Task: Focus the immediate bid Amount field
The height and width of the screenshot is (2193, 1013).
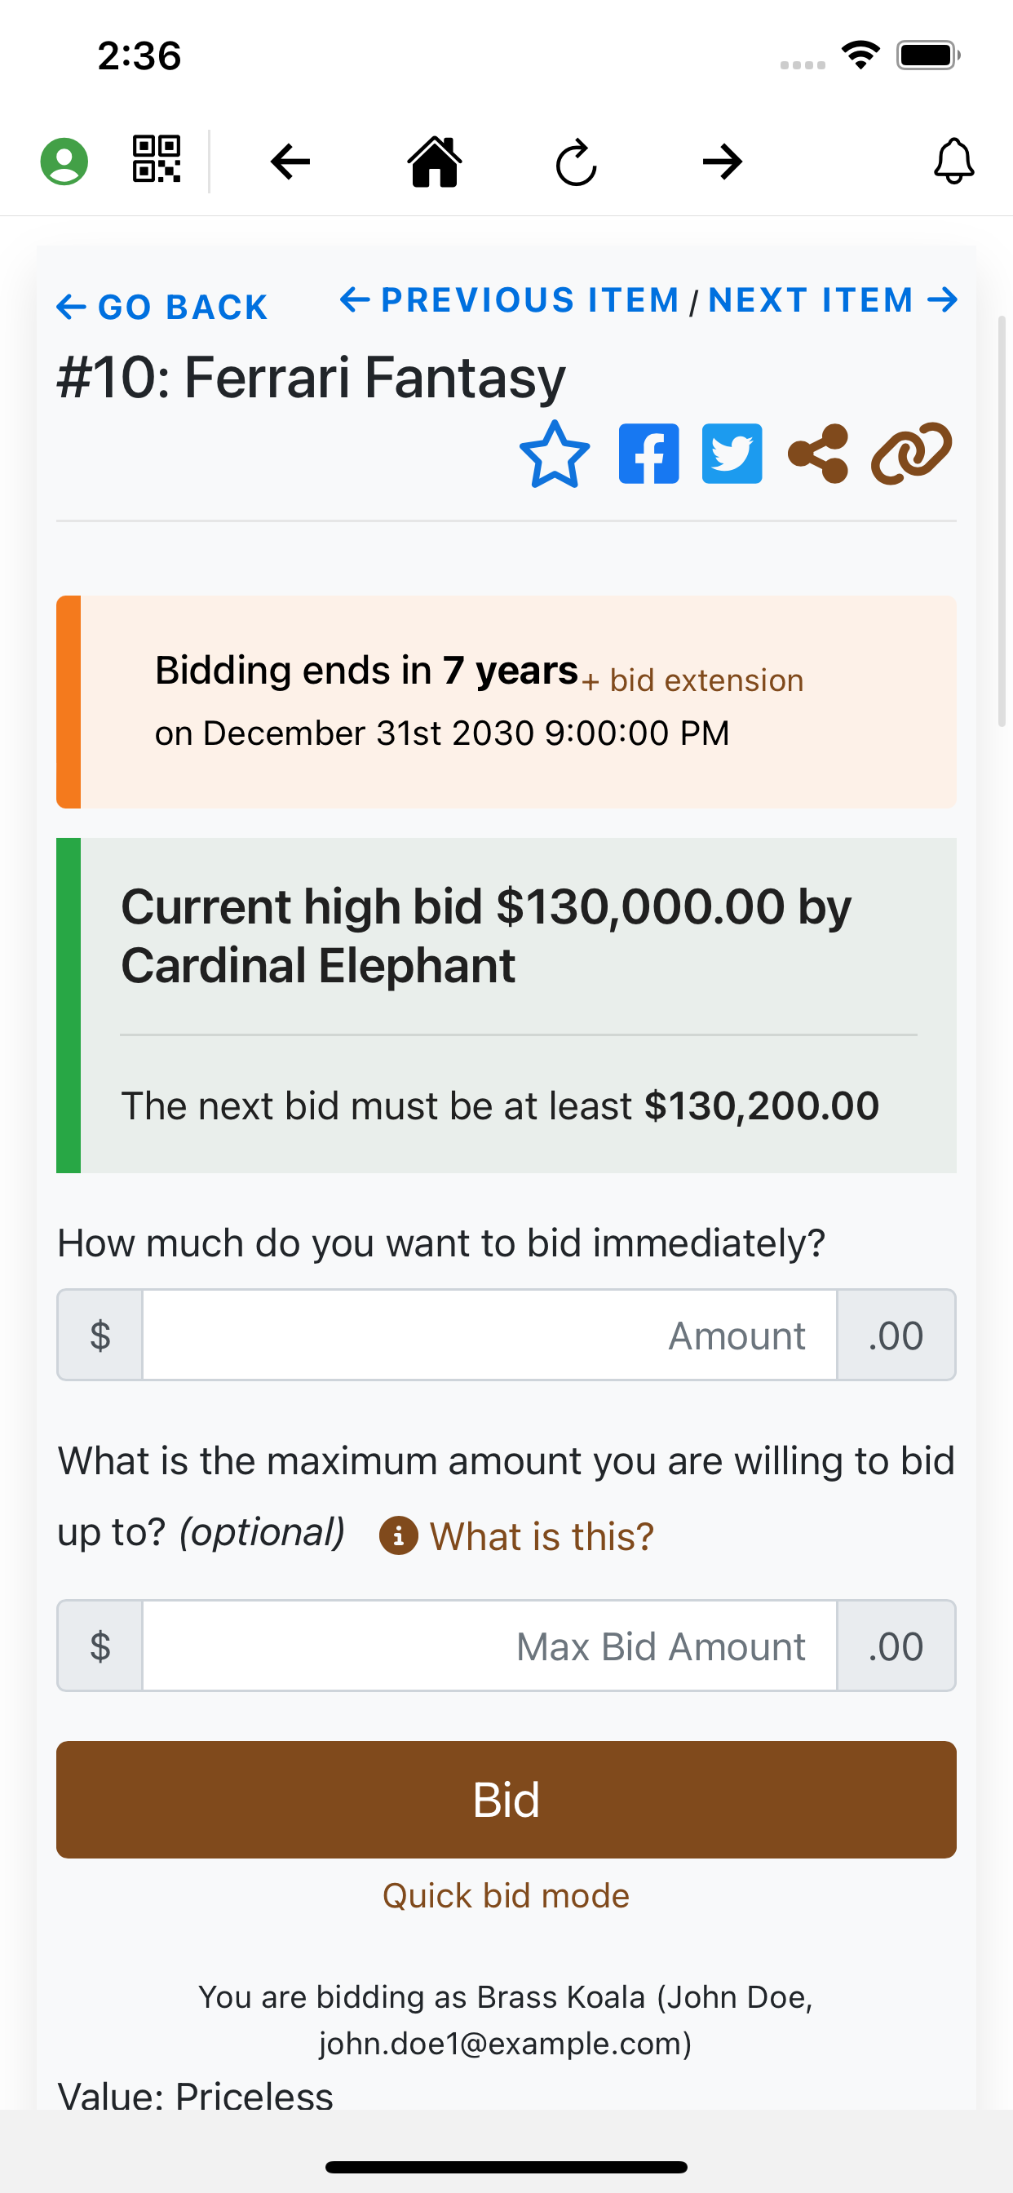Action: [489, 1335]
